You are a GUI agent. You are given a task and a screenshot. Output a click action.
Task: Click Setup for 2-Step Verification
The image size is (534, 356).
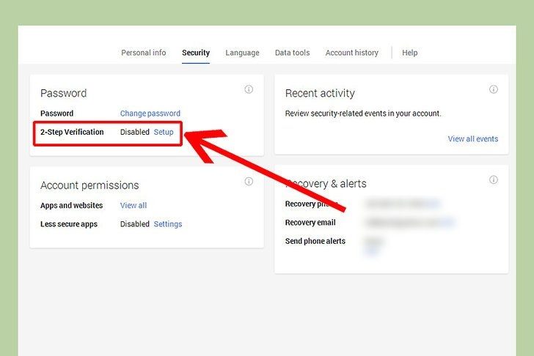pos(164,133)
